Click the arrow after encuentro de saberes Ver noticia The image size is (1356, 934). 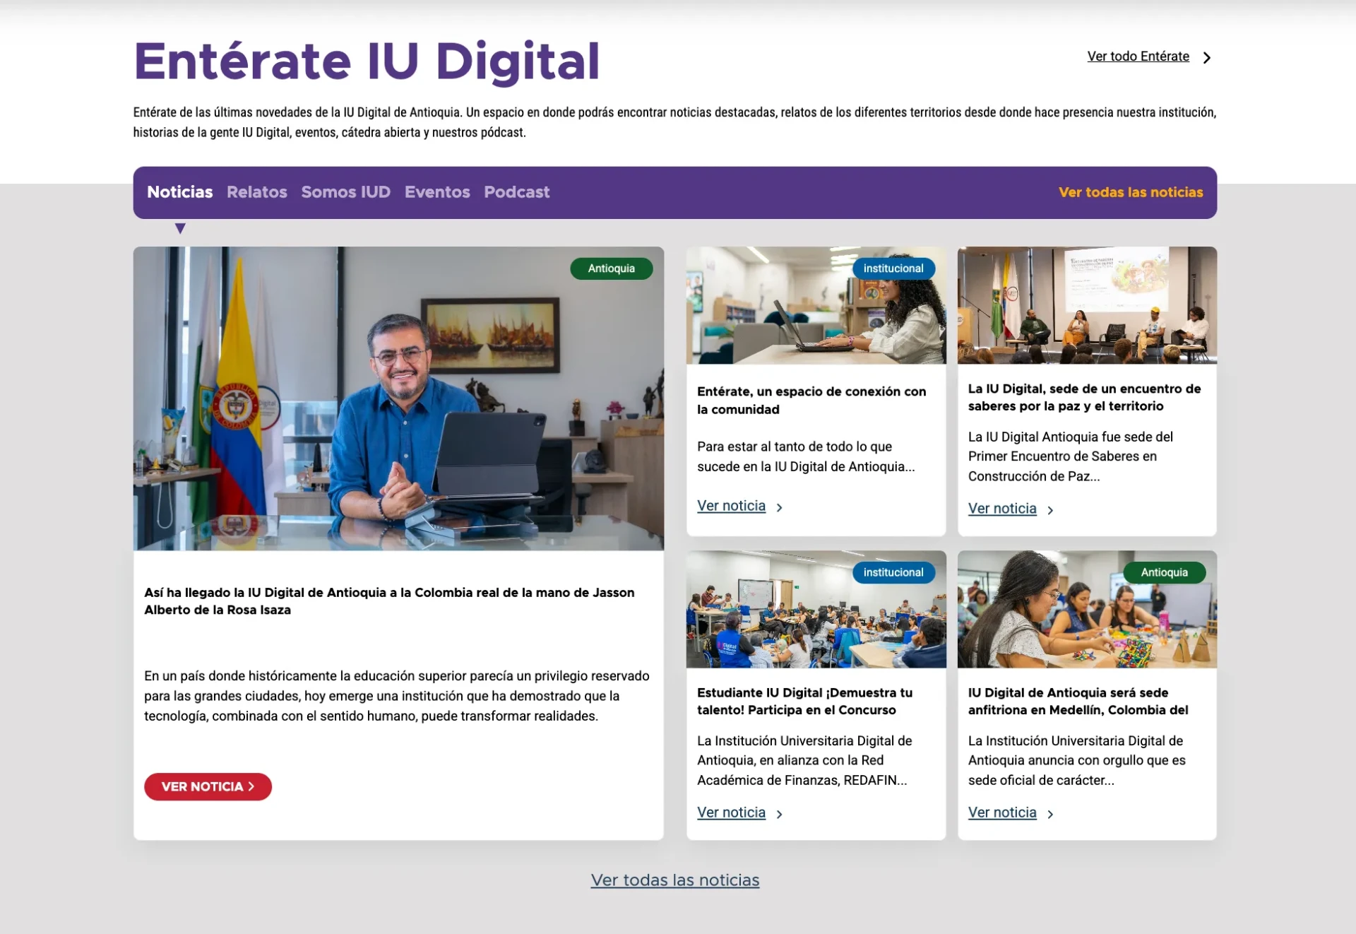tap(1050, 510)
